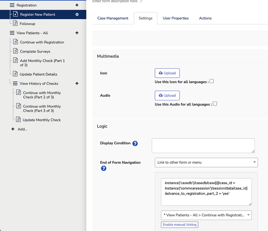Select the Complete Surveys form icon

point(16,51)
